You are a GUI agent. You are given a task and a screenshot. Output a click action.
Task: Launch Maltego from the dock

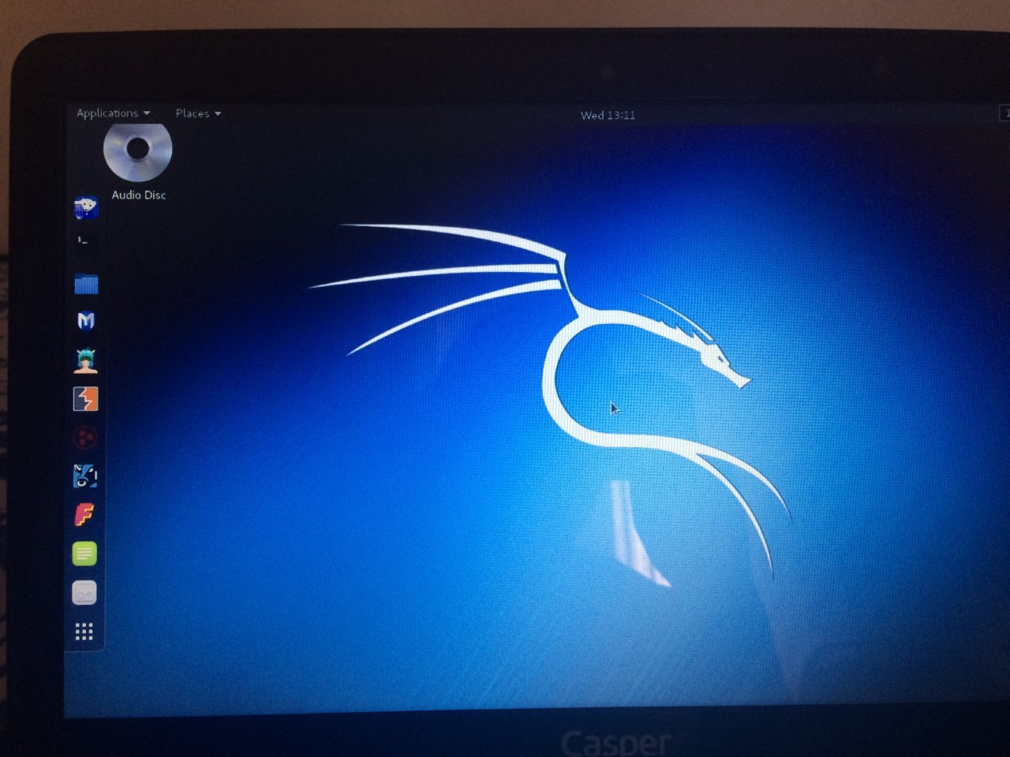click(85, 436)
